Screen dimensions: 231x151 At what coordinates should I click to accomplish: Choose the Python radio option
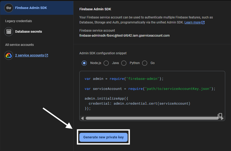[124, 63]
